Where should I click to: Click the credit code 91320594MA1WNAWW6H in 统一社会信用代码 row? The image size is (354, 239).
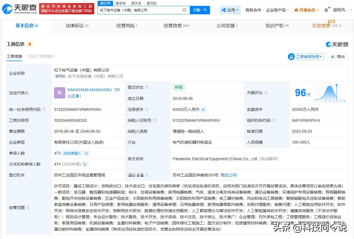point(78,109)
